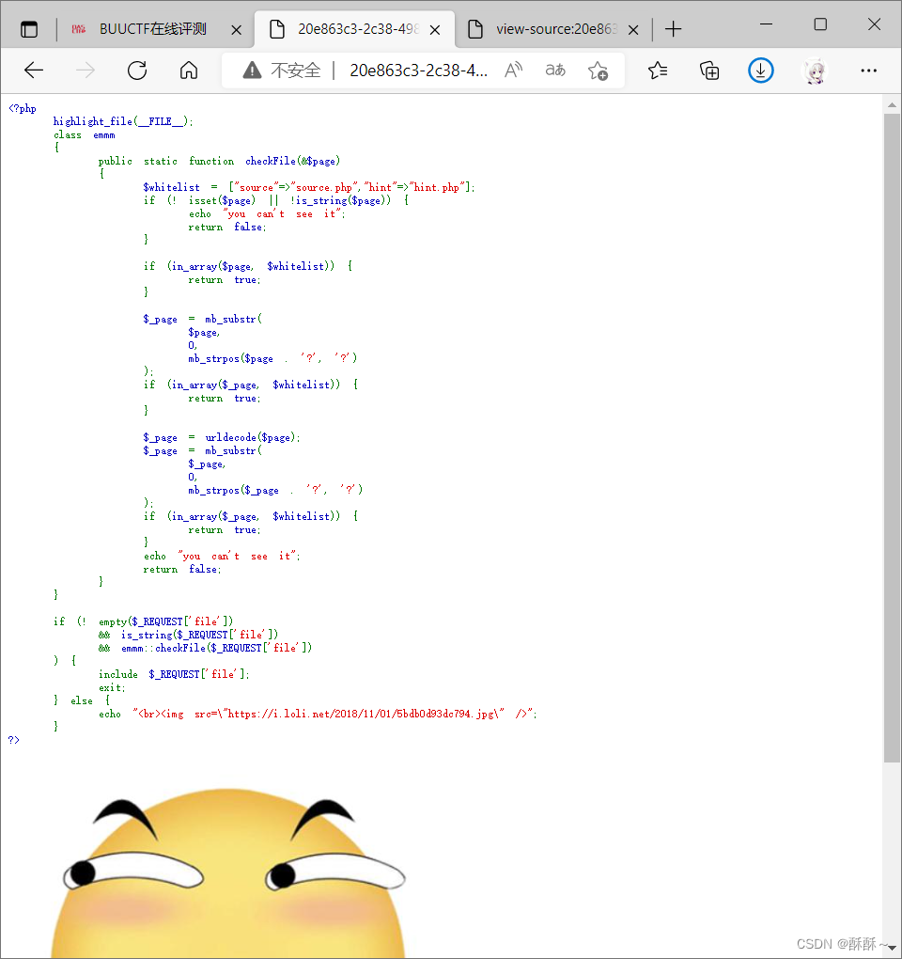Focus the address bar URL text
Image resolution: width=902 pixels, height=959 pixels.
coord(419,71)
